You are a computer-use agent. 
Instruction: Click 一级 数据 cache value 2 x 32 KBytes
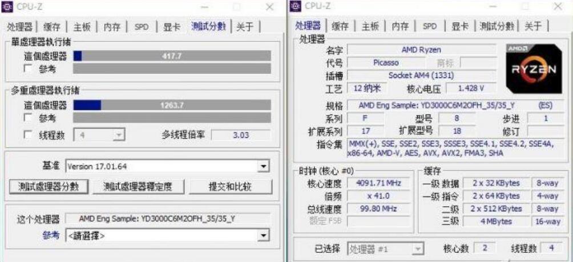tap(496, 183)
